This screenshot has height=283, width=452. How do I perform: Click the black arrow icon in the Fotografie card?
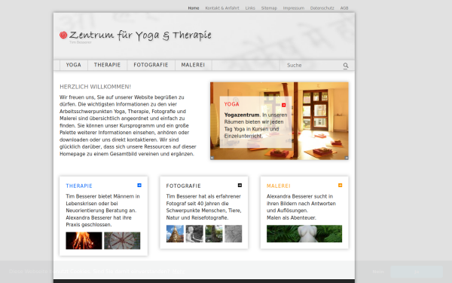click(240, 185)
